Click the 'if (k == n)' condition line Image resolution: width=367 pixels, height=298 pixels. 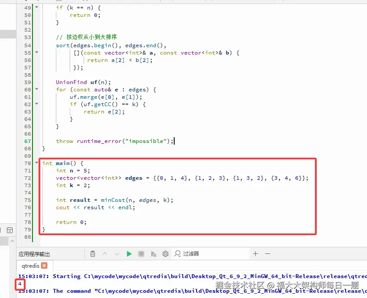tap(78, 8)
